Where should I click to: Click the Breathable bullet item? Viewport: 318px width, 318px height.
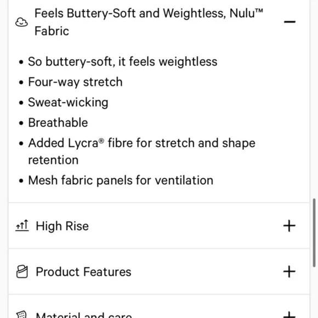tap(58, 122)
